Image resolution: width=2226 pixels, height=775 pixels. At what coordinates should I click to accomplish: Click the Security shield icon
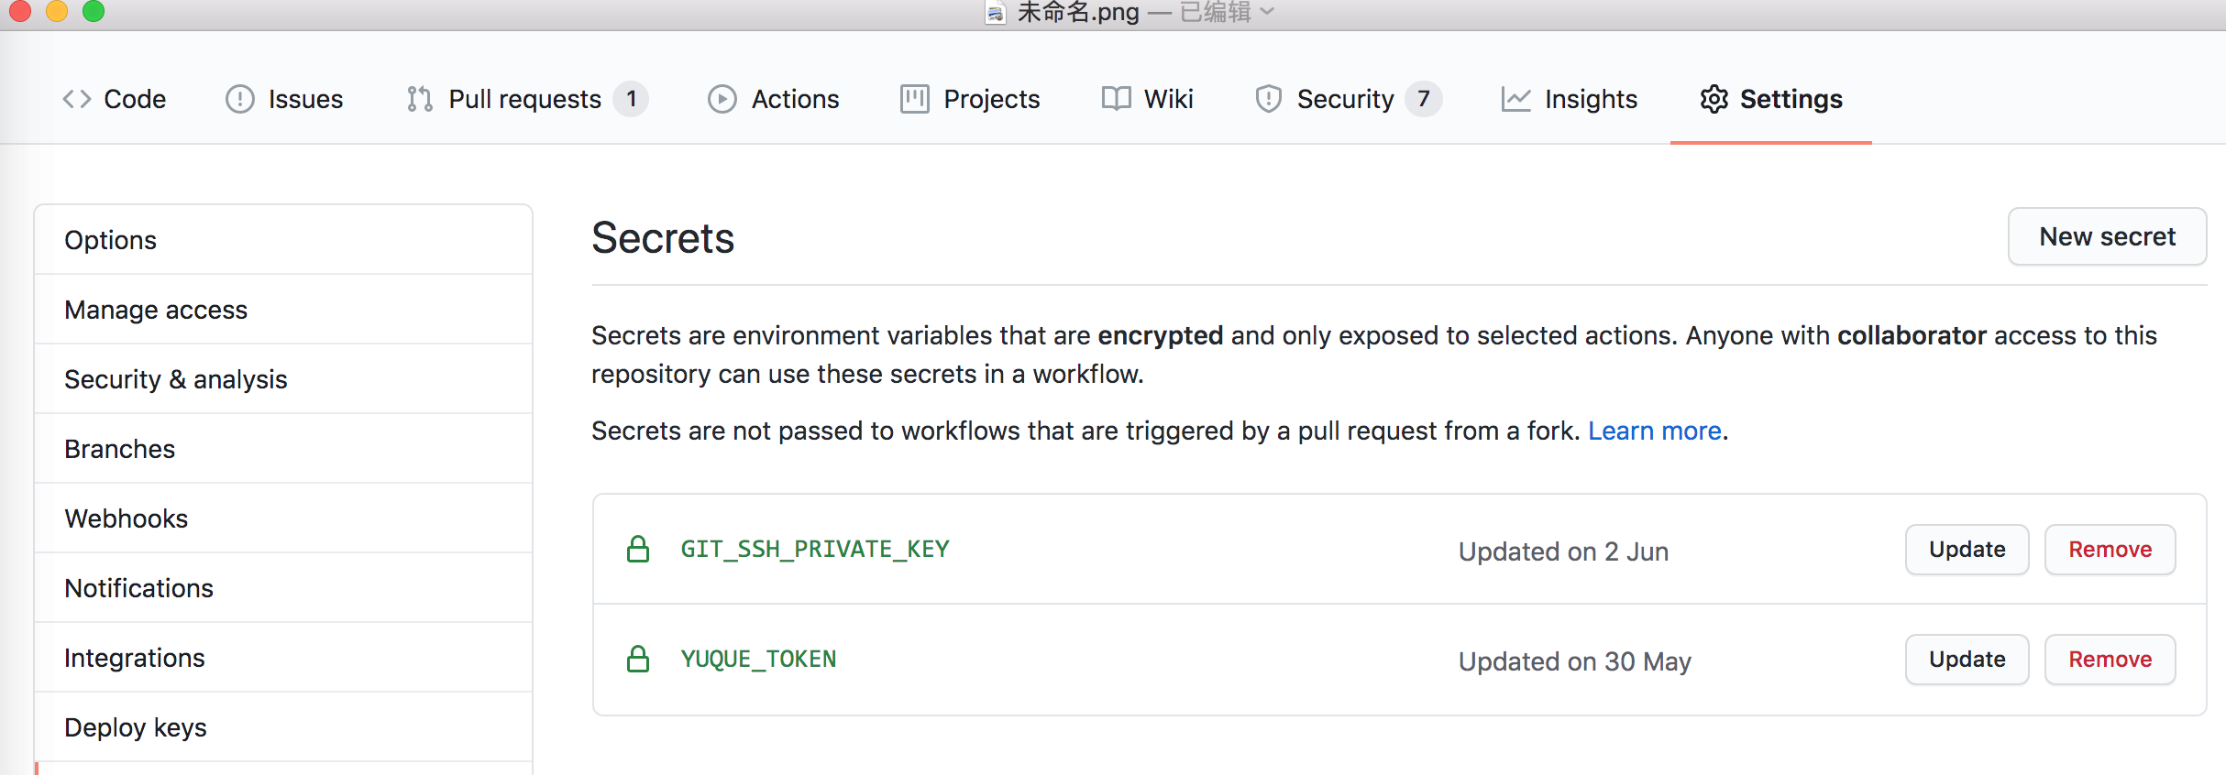click(1269, 99)
